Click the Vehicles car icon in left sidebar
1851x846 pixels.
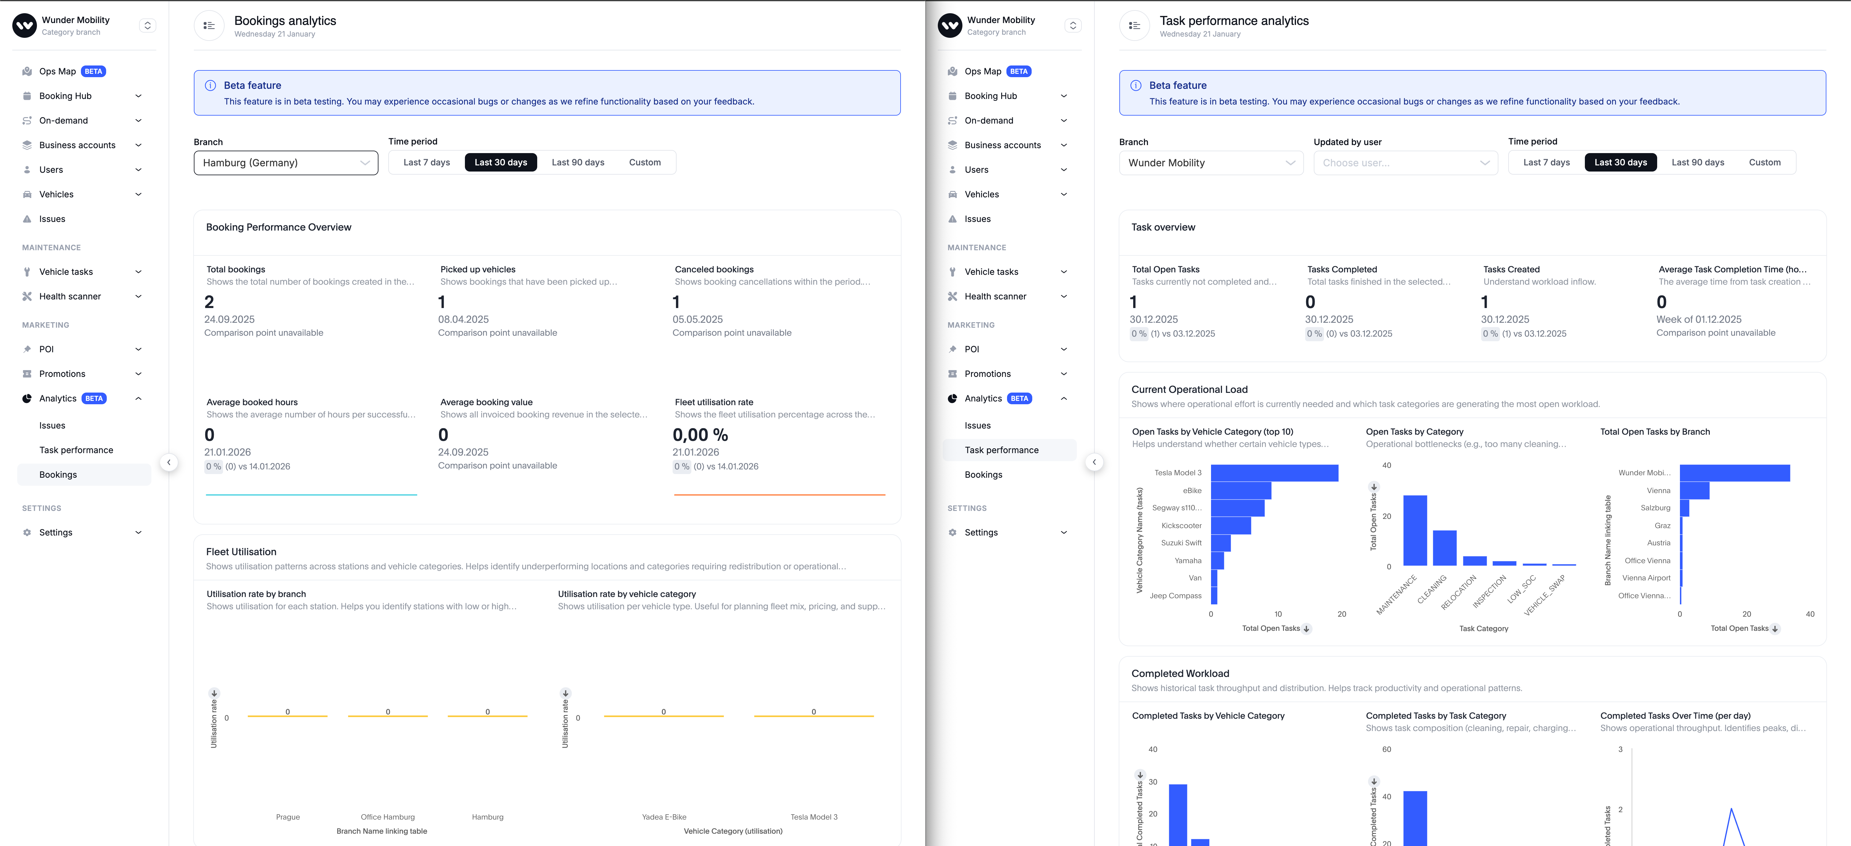click(27, 194)
